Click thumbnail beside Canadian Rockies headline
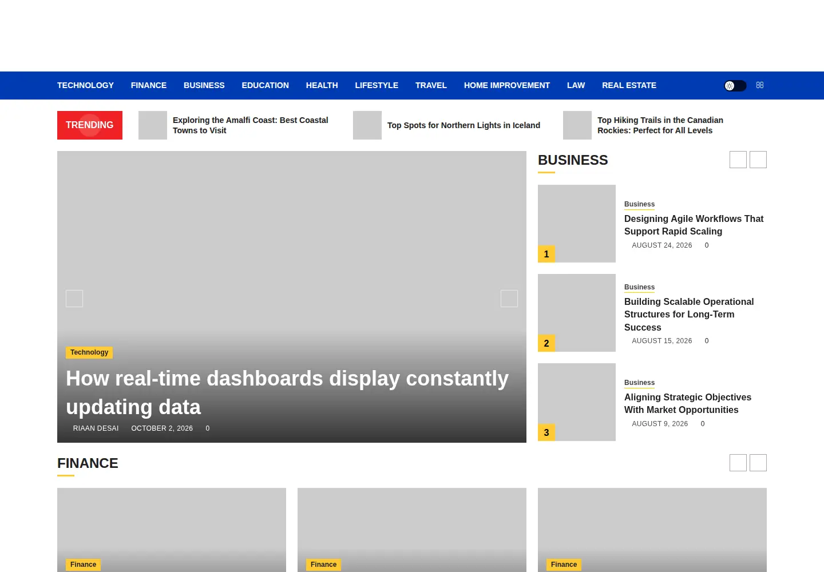This screenshot has width=824, height=572. point(577,125)
